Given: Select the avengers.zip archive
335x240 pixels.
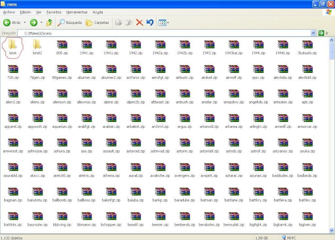Looking at the screenshot, I should tap(184, 170).
